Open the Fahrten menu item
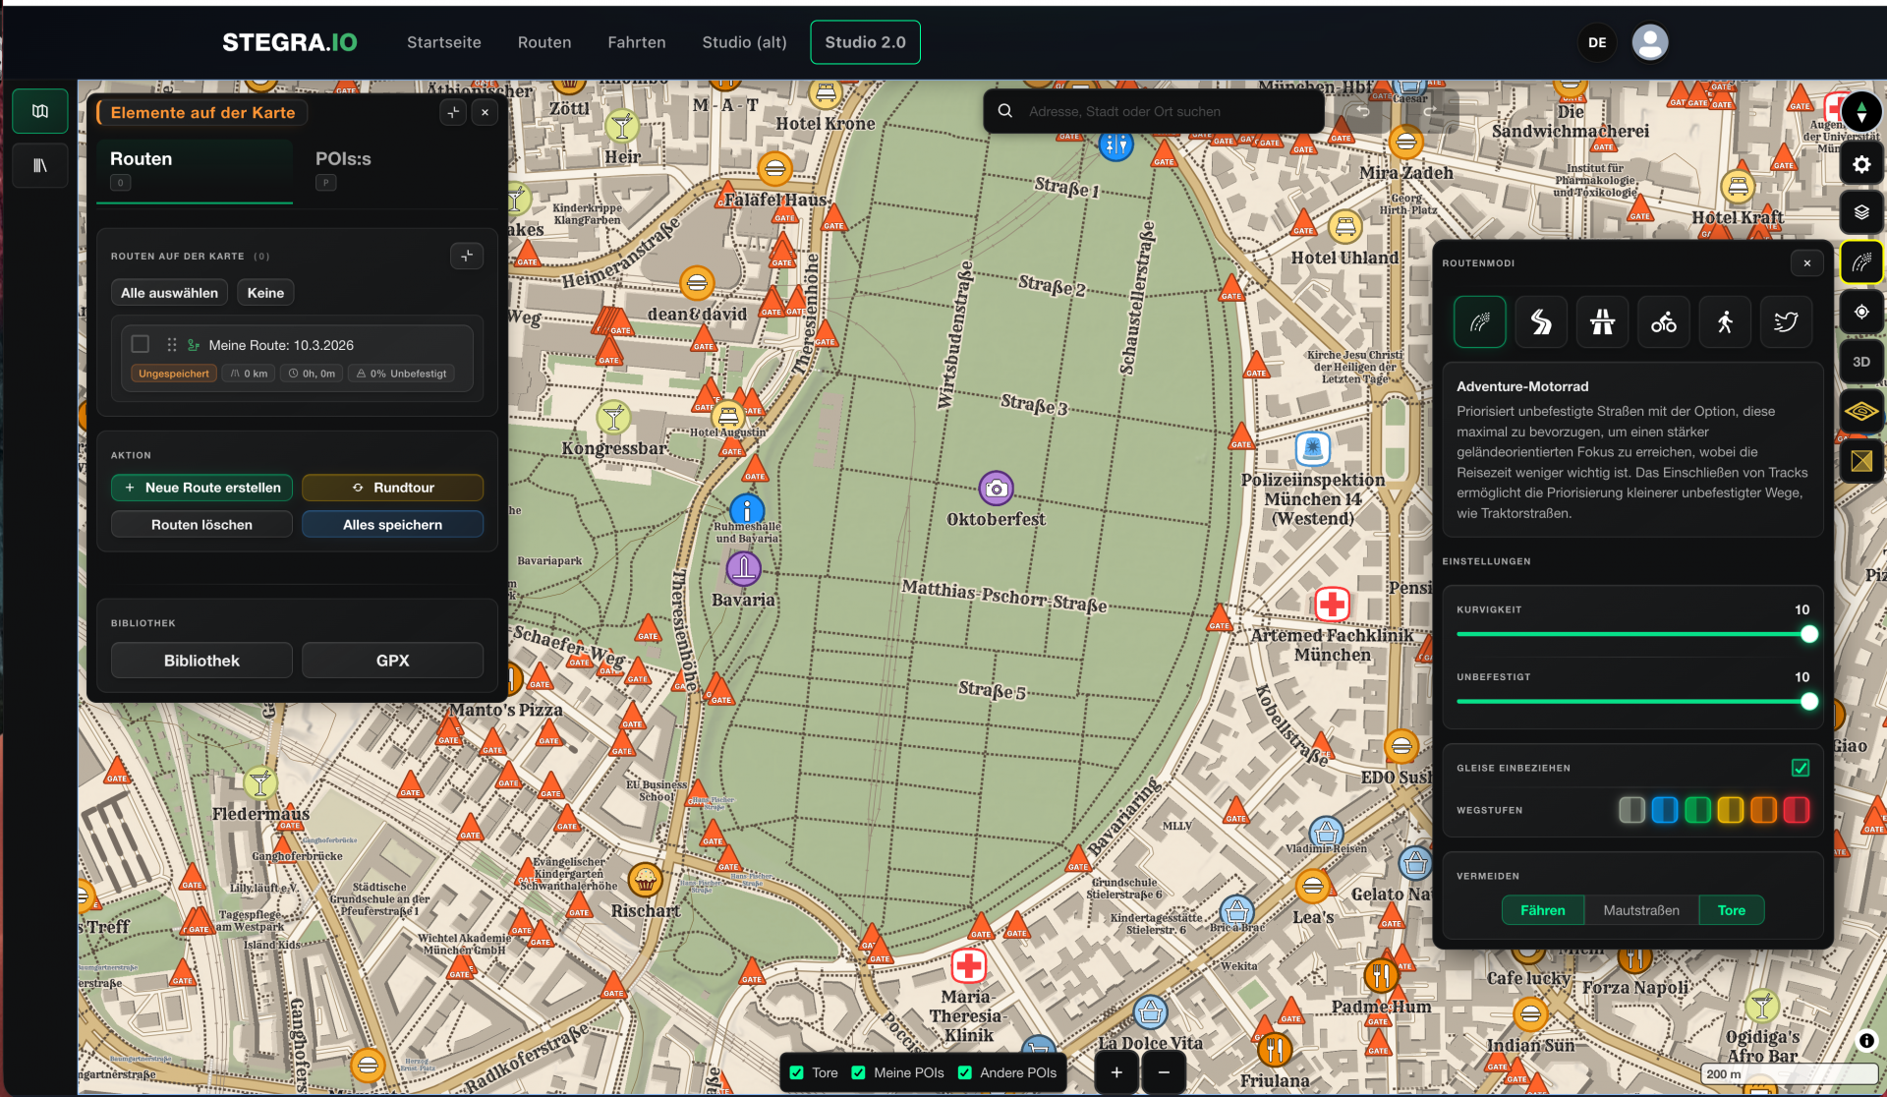Screen dimensions: 1887x1097 click(636, 42)
